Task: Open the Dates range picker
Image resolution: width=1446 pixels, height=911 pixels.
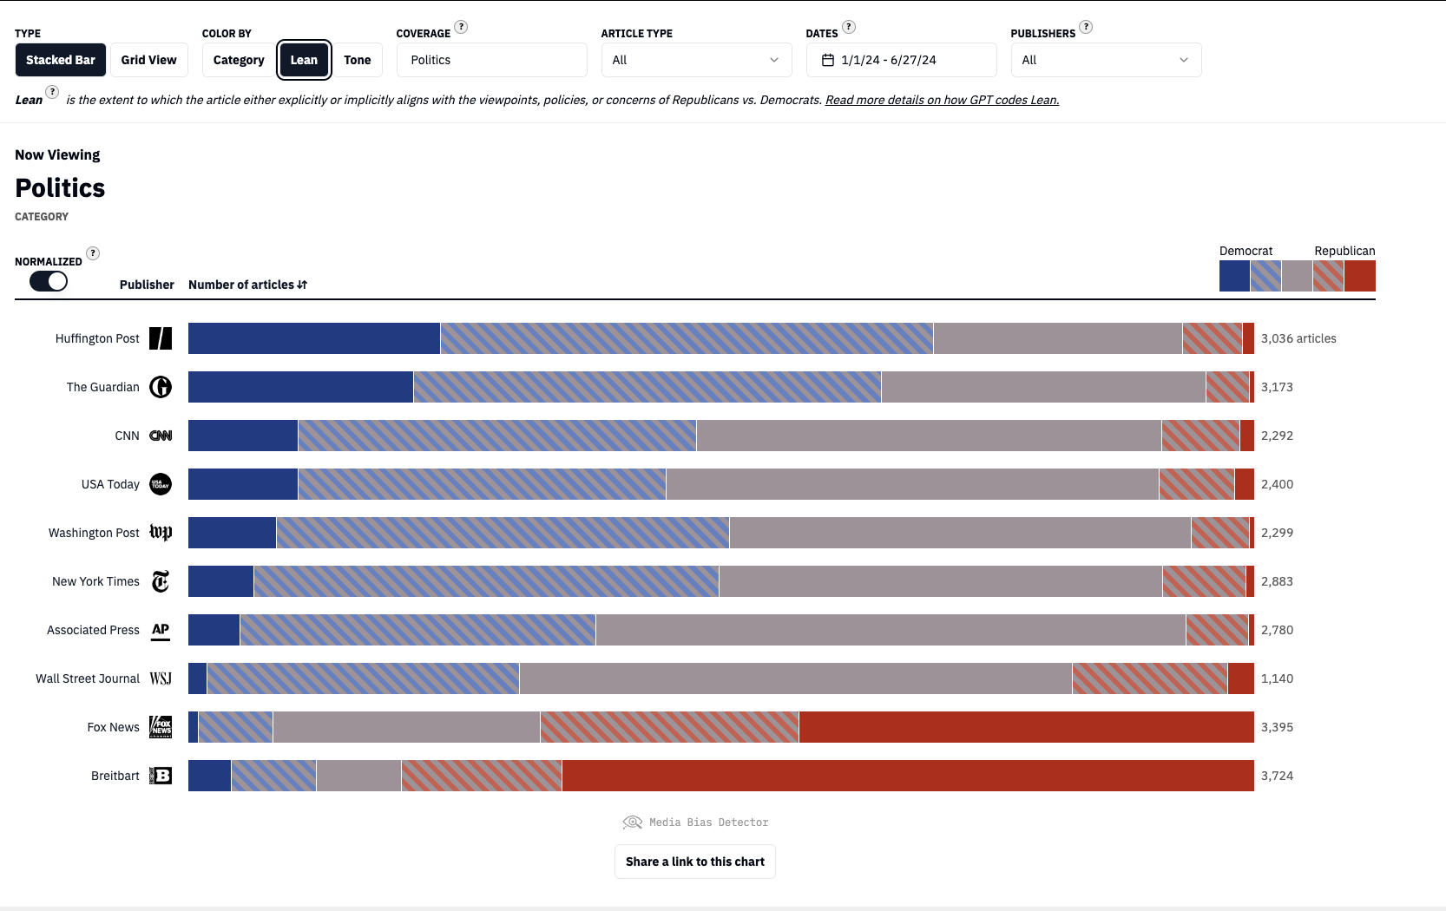Action: pos(901,60)
